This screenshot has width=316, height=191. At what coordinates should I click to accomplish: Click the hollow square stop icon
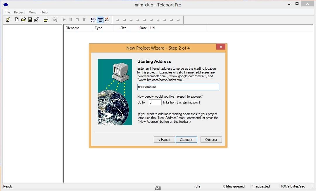[x=77, y=20]
